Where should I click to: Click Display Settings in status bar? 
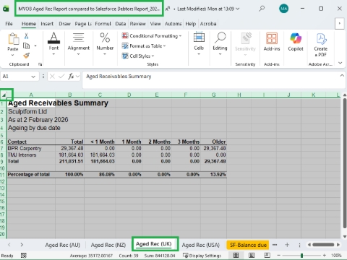click(202, 256)
